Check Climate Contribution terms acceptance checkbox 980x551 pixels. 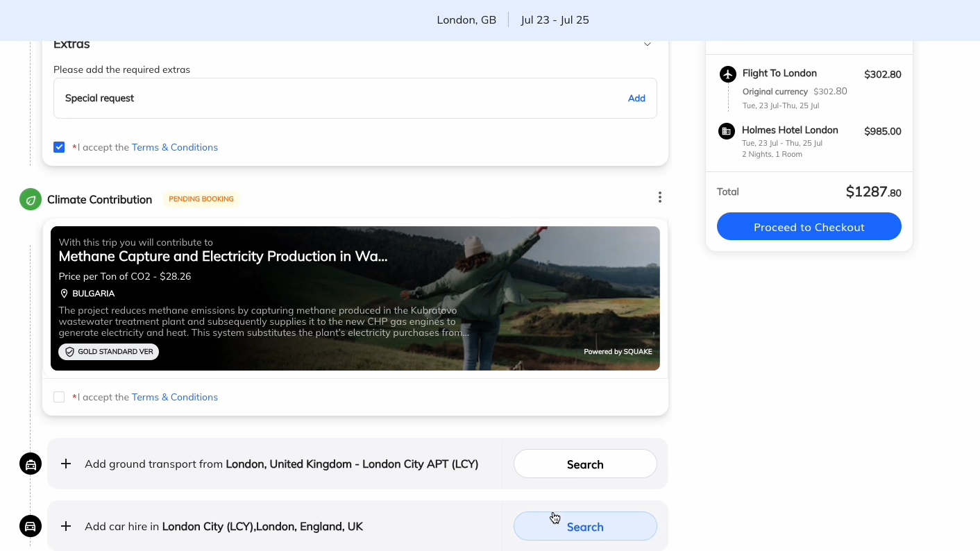coord(59,397)
